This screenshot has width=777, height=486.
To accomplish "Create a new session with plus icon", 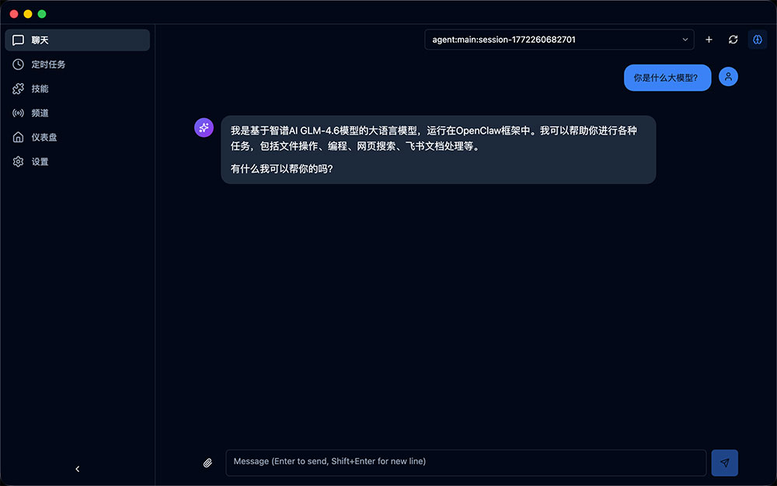I will pos(709,40).
